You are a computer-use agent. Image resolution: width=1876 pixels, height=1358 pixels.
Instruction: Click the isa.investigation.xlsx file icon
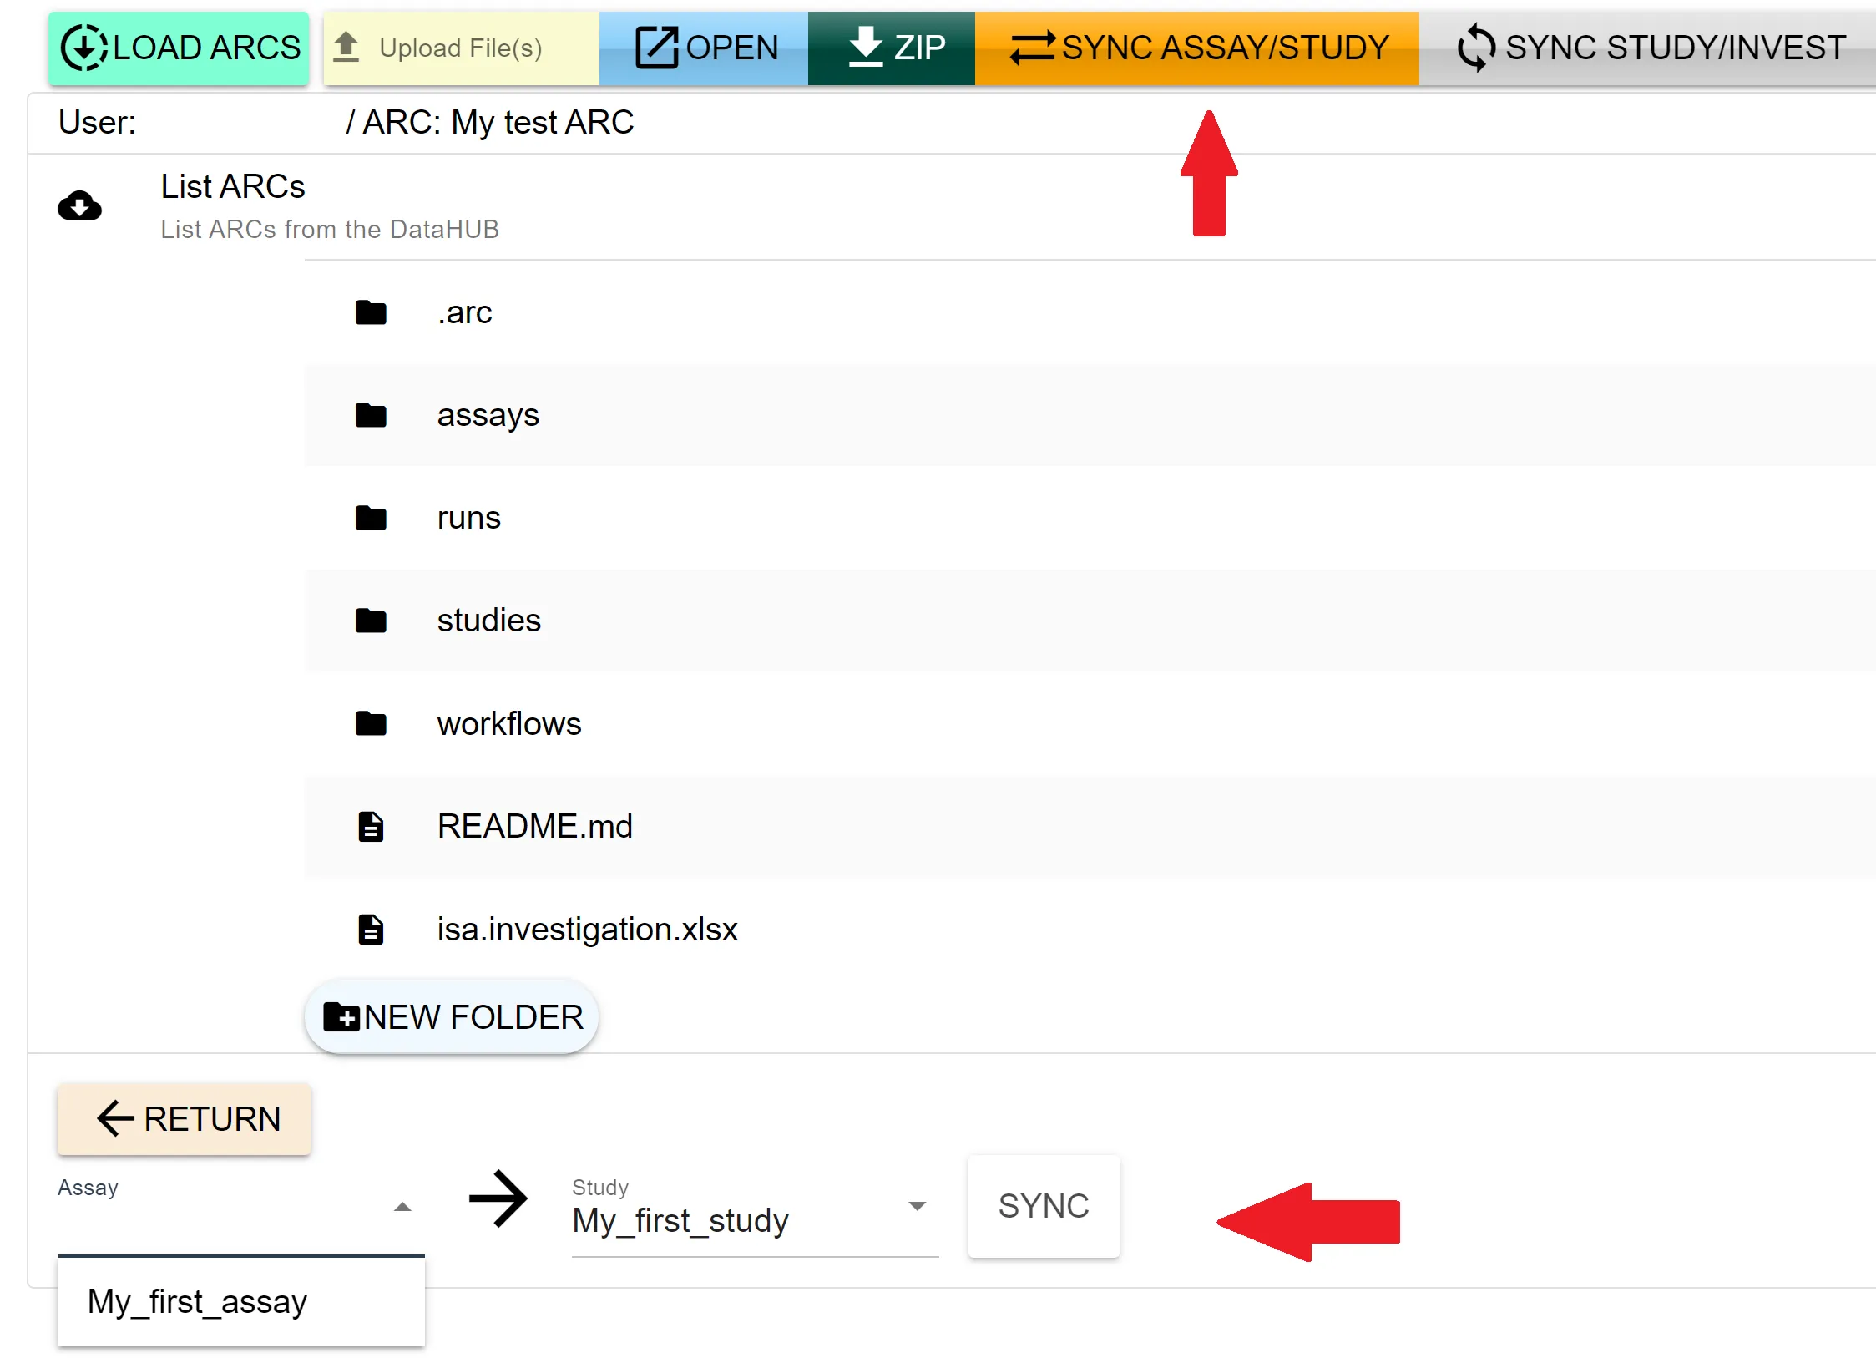coord(371,929)
